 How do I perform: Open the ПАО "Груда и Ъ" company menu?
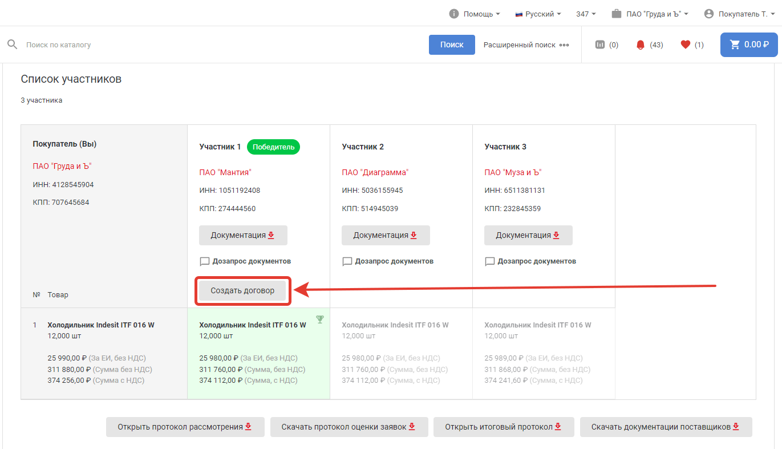click(650, 14)
